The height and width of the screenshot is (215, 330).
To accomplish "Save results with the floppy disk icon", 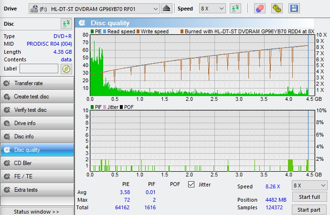I will (294, 9).
